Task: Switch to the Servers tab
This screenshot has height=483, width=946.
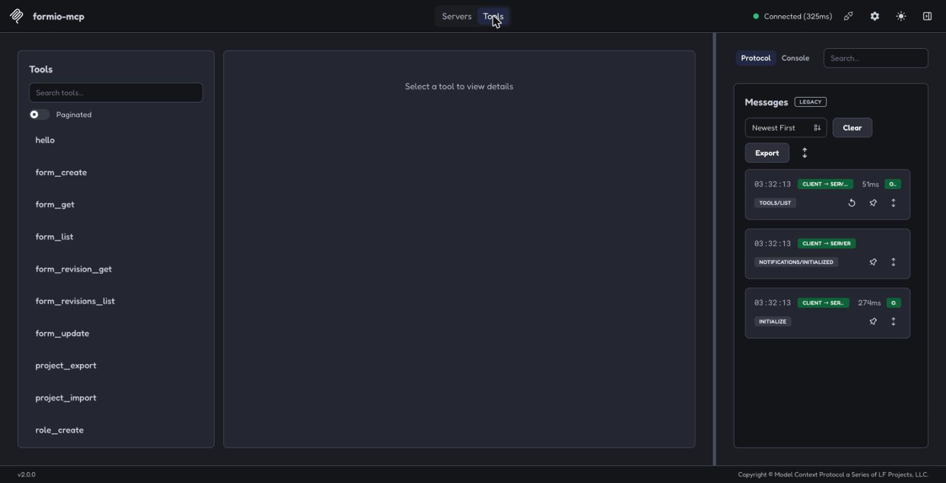Action: pos(457,16)
